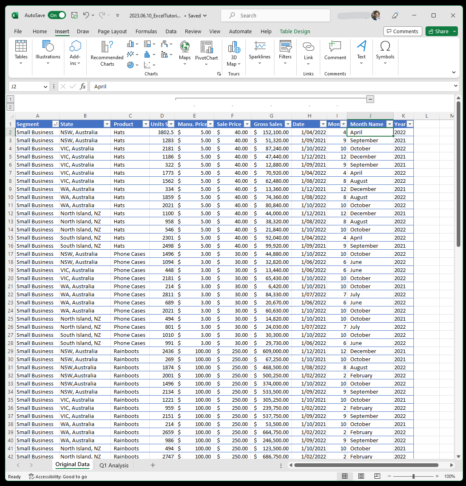Open the Table Design tab
Image resolution: width=466 pixels, height=486 pixels.
(295, 31)
